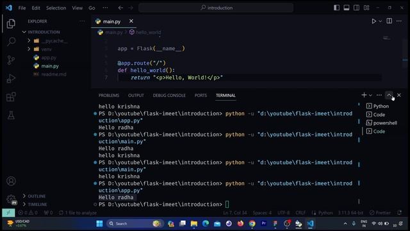This screenshot has width=410, height=231.
Task: Go back with the left arrow
Action: coord(120,8)
